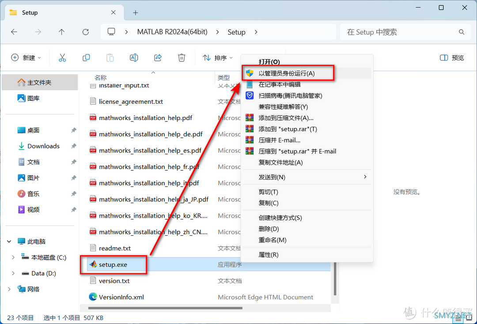477x324 pixels.
Task: Go back with the left arrow
Action: (14, 32)
